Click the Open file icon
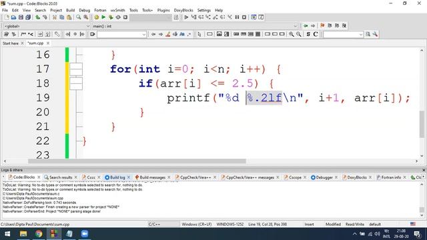This screenshot has height=240, width=427. coord(13,17)
